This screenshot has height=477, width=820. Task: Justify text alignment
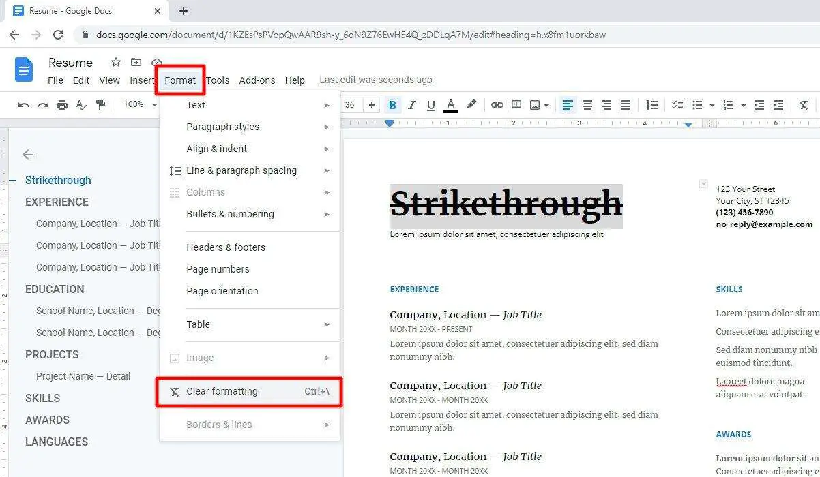coord(625,105)
